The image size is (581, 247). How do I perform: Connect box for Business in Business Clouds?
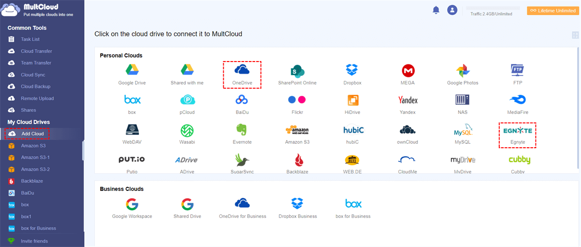coord(353,208)
